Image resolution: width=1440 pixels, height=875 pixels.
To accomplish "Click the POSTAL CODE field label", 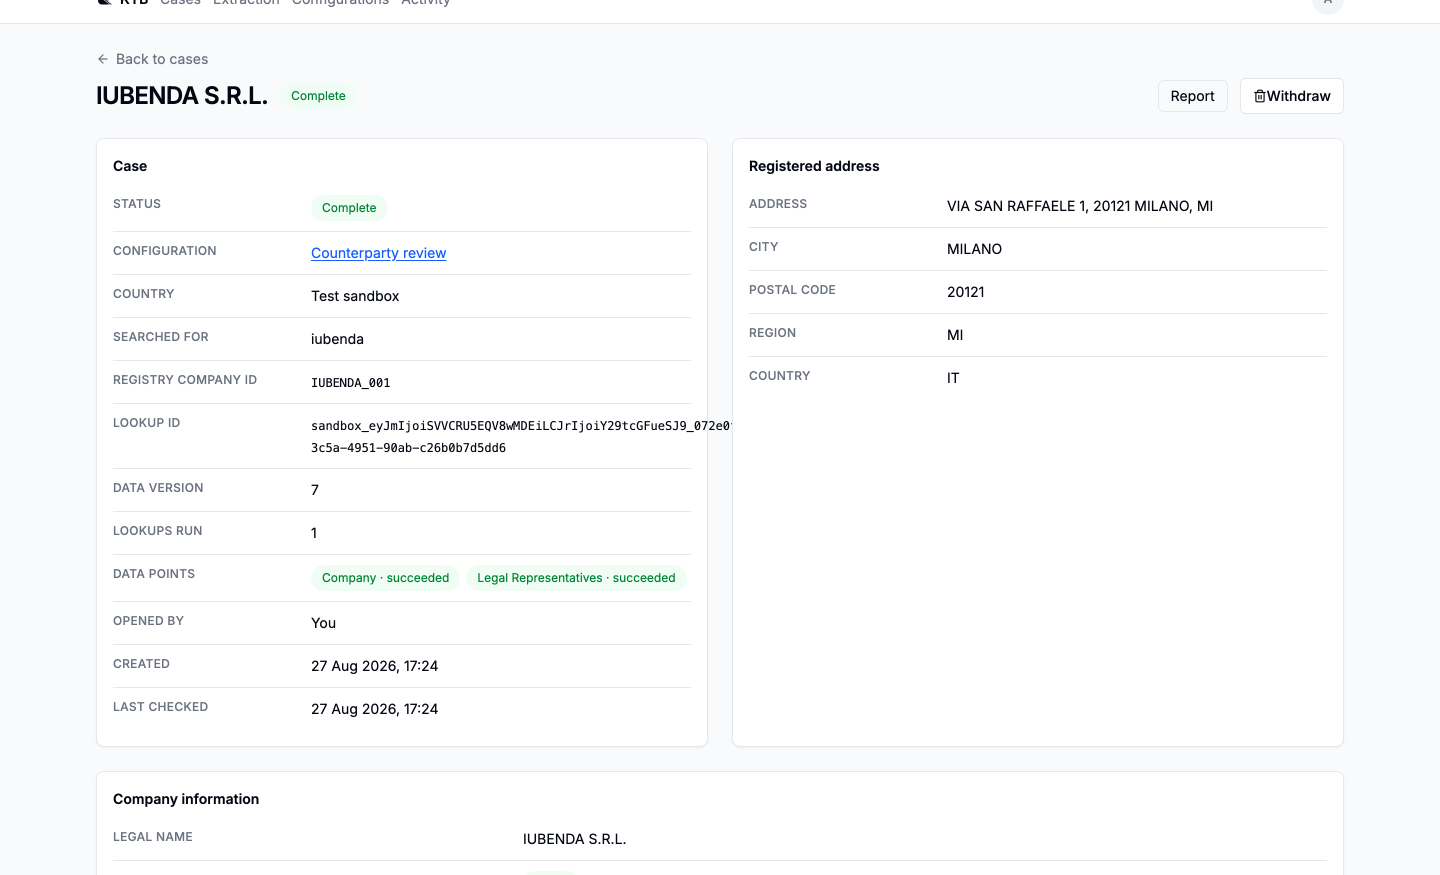I will coord(792,290).
